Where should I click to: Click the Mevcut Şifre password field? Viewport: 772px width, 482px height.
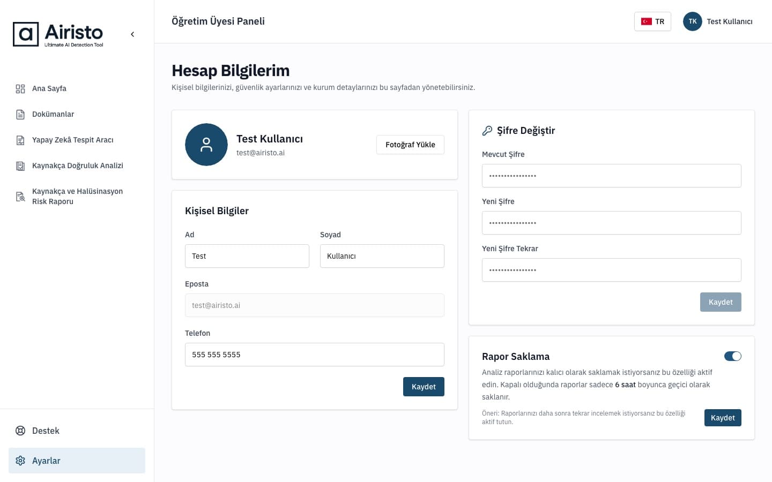click(x=612, y=176)
